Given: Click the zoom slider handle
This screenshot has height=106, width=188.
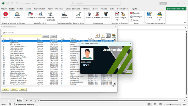Looking at the screenshot, I should tap(170, 104).
